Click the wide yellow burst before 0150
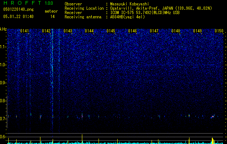Image resolution: width=227 pixels, height=144 pixels. (x=213, y=141)
